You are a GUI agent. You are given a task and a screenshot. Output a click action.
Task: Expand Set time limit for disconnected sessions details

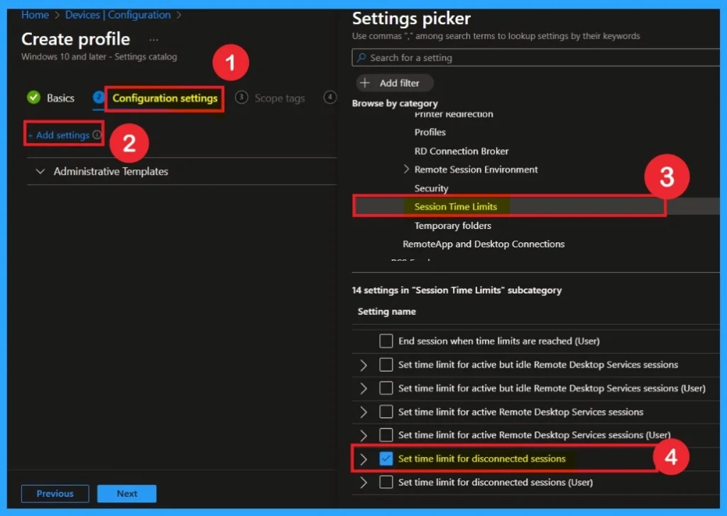[363, 458]
